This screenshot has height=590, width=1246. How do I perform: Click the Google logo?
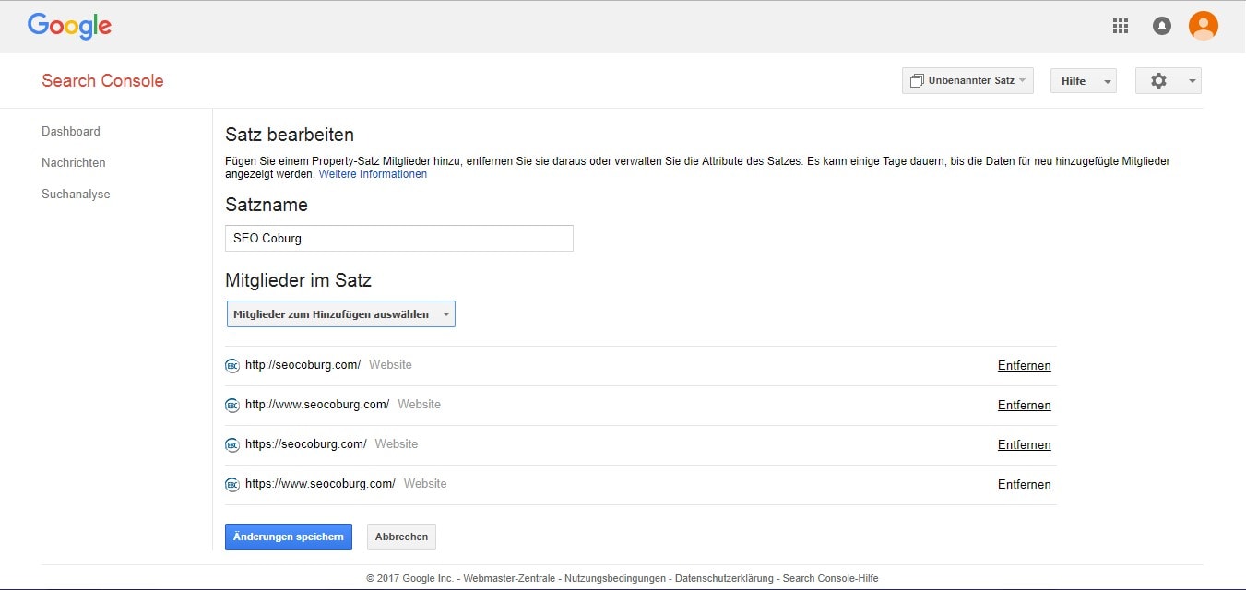point(69,26)
